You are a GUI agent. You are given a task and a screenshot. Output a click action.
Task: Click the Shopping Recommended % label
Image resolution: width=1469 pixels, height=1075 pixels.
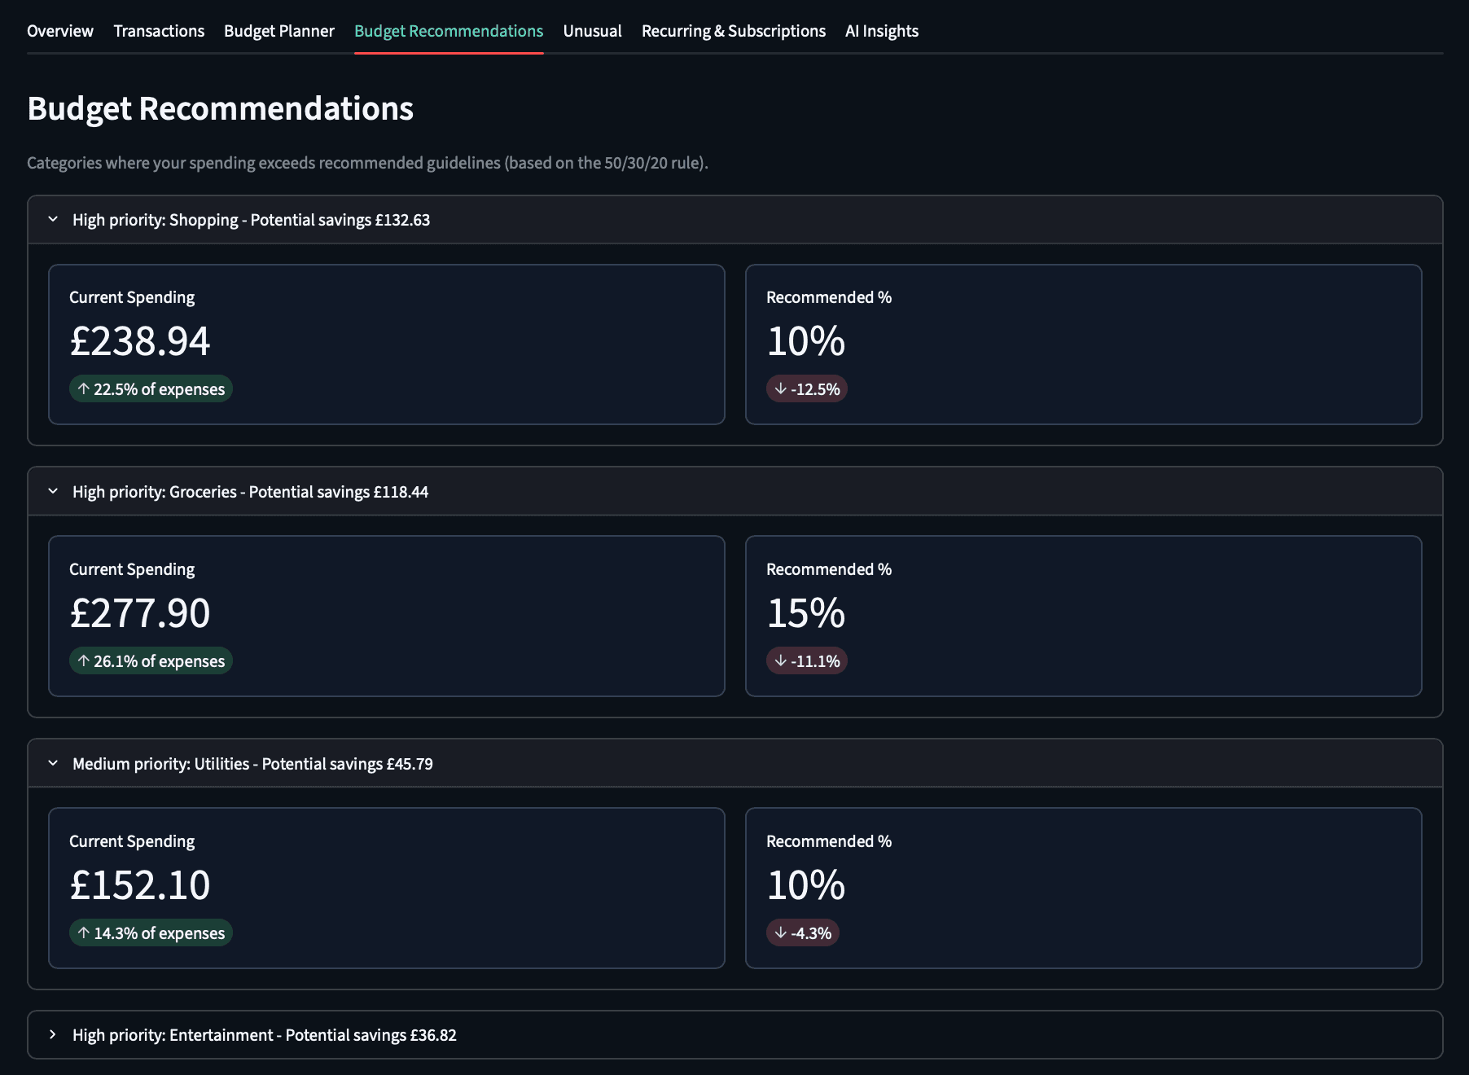coord(829,297)
